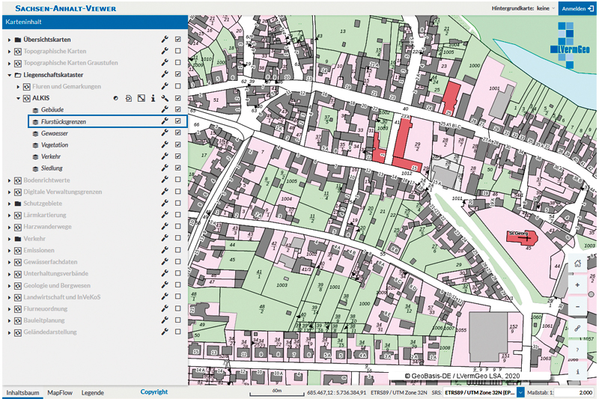Open wrench settings for Vegetation layer
The width and height of the screenshot is (599, 399).
(x=165, y=144)
